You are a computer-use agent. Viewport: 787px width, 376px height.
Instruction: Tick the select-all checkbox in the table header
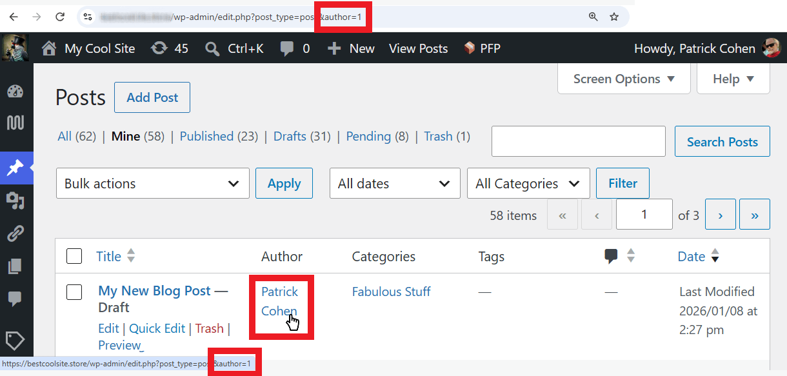[x=74, y=256]
